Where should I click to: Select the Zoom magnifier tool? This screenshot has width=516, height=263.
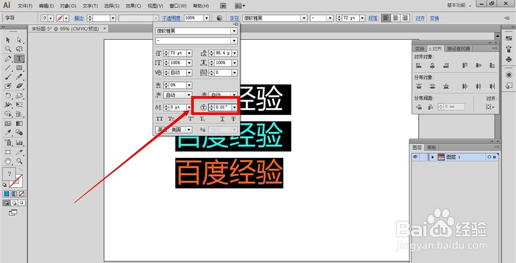point(20,161)
